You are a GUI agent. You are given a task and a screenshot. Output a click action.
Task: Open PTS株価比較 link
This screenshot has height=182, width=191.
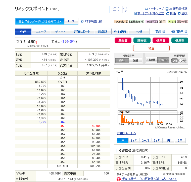coord(93,22)
